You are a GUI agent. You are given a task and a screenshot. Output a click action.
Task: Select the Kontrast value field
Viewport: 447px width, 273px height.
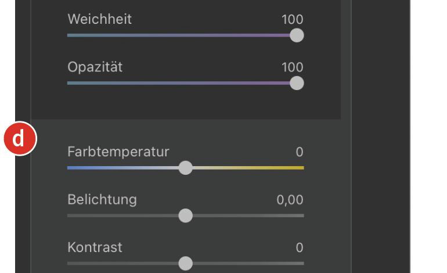(x=300, y=247)
